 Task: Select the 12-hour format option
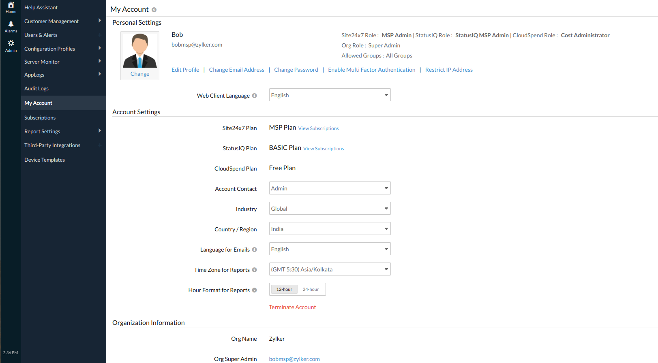[x=284, y=289]
